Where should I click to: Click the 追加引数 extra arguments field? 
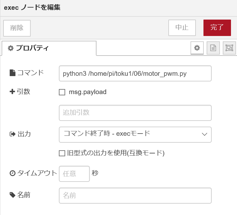point(135,113)
